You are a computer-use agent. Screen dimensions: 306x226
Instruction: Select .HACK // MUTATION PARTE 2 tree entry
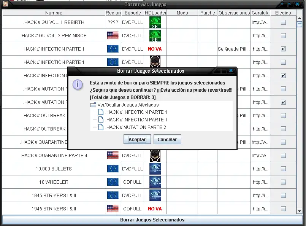(136, 127)
